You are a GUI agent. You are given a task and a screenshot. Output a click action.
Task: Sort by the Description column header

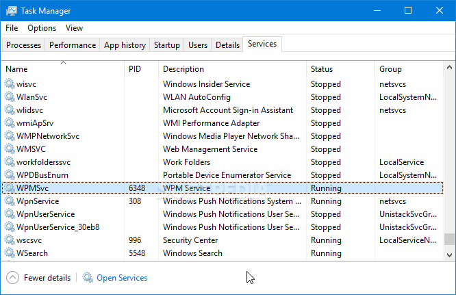coord(232,69)
